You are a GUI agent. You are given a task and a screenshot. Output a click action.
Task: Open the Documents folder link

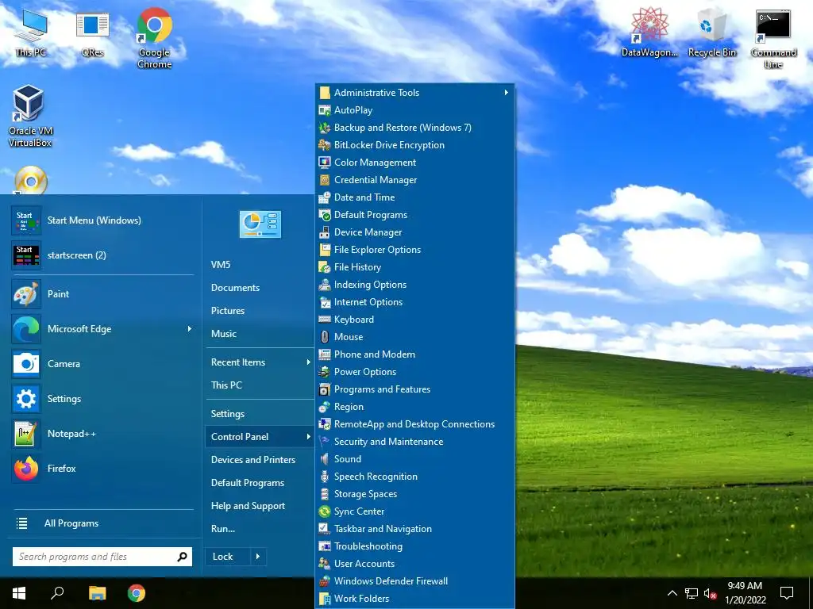coord(260,287)
